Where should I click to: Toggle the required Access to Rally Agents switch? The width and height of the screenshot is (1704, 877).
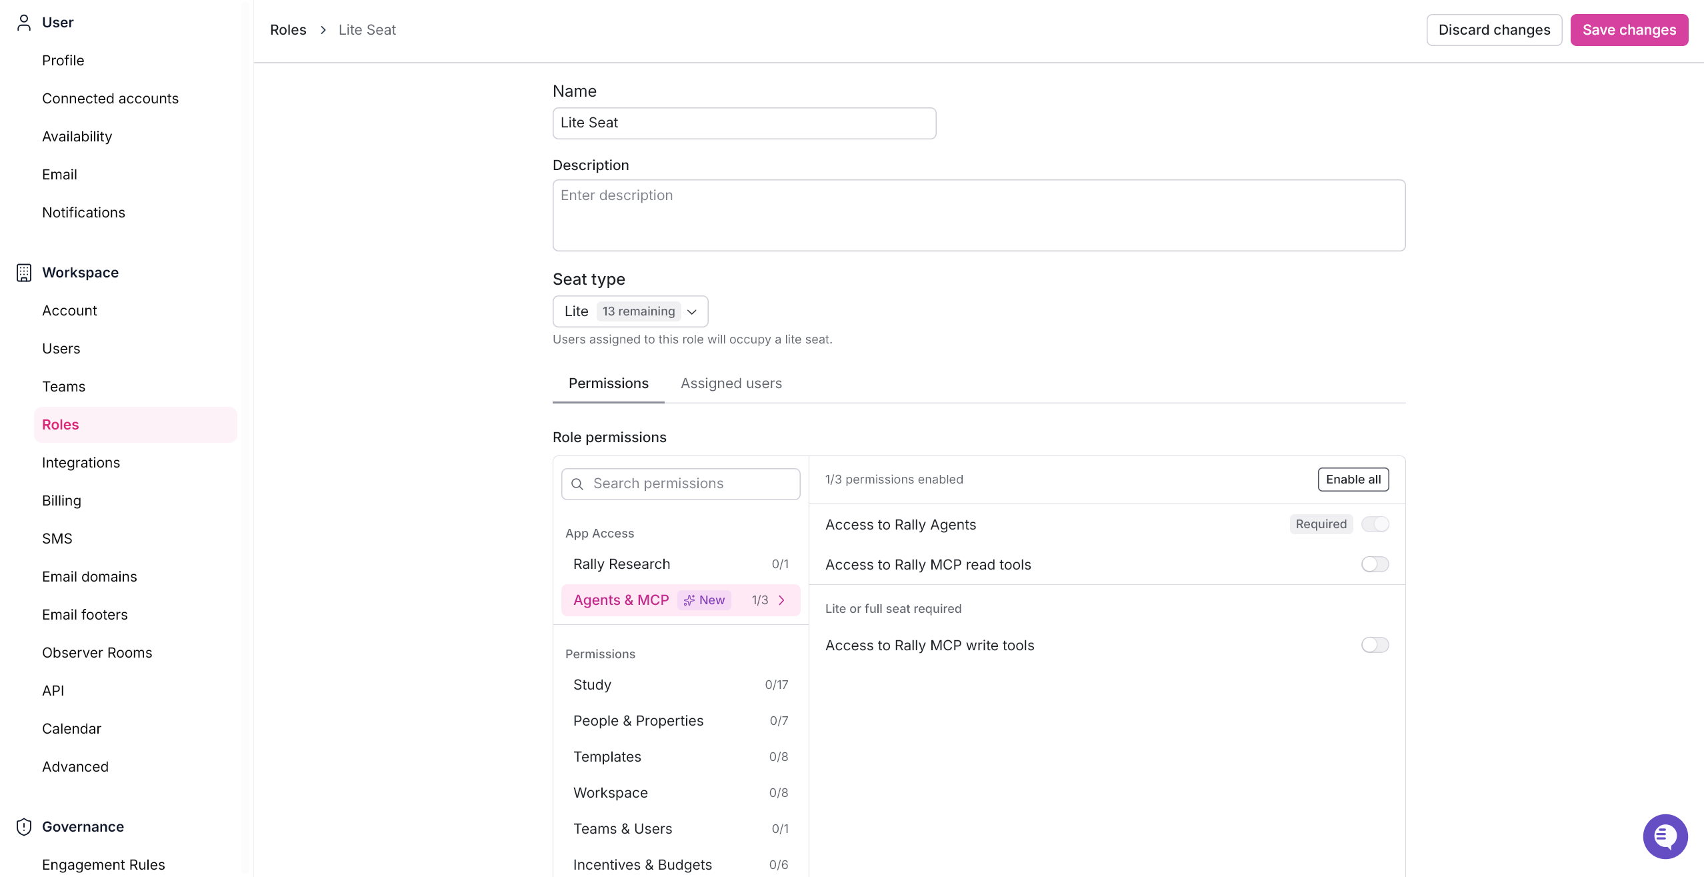[1375, 524]
